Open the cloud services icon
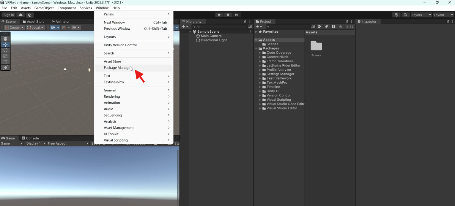The image size is (455, 206). tap(21, 15)
